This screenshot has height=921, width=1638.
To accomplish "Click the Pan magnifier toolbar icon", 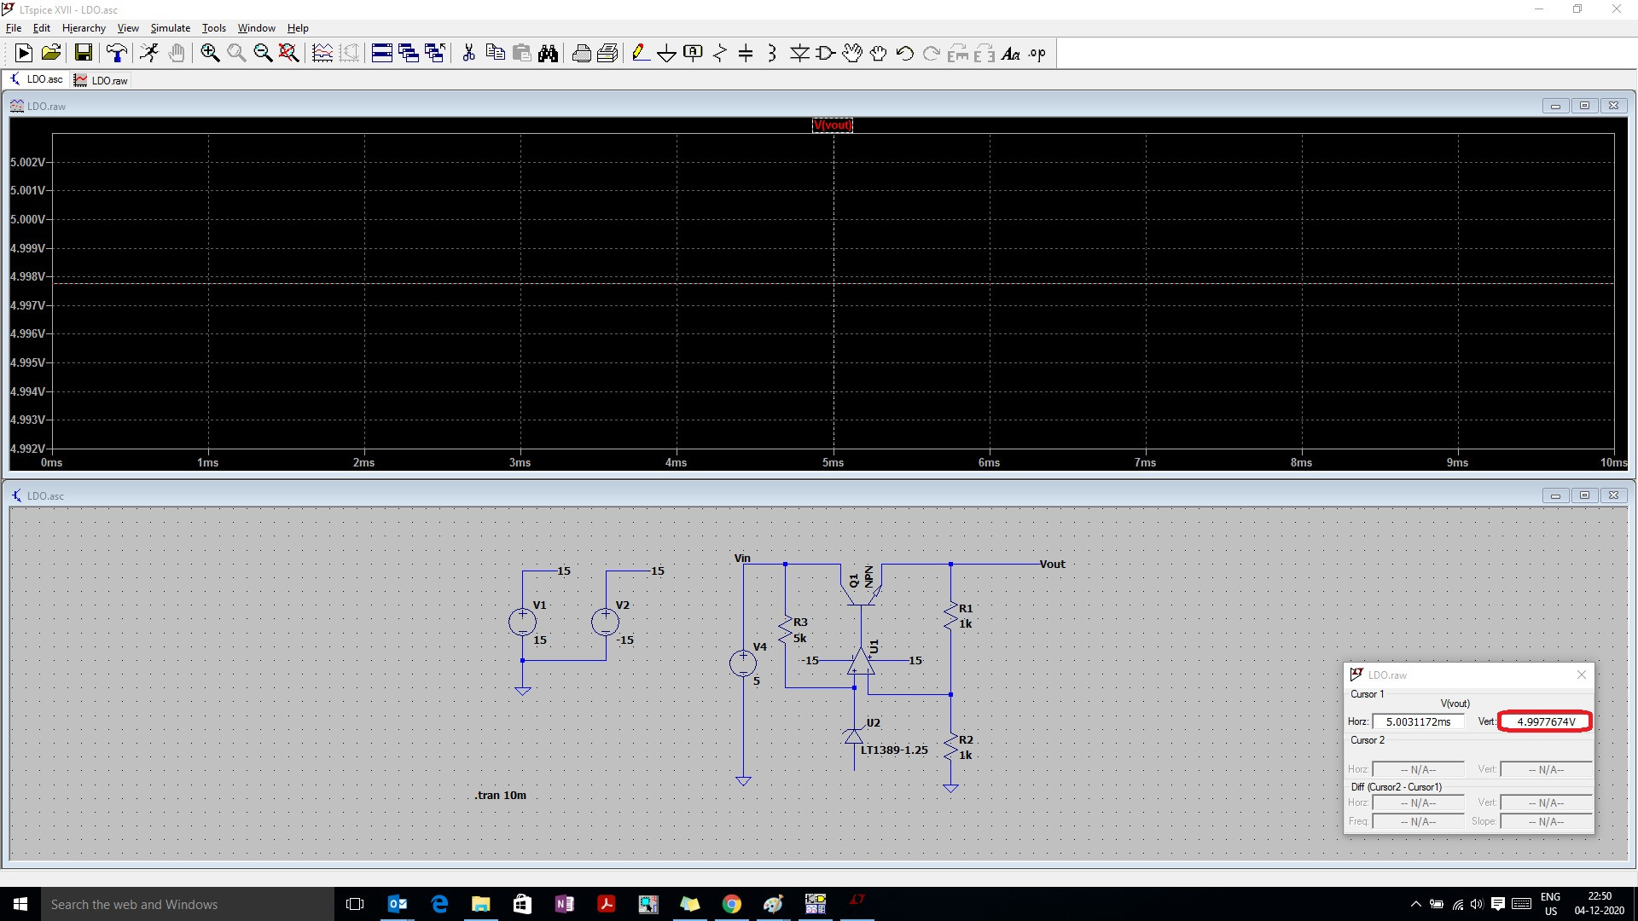I will pos(236,53).
